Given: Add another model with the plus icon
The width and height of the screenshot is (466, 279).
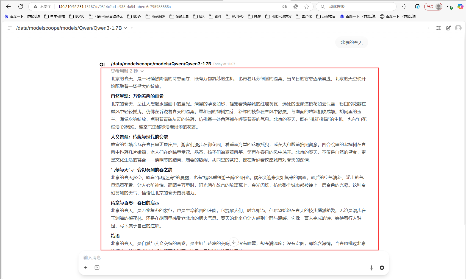Looking at the screenshot, I should pos(132,28).
